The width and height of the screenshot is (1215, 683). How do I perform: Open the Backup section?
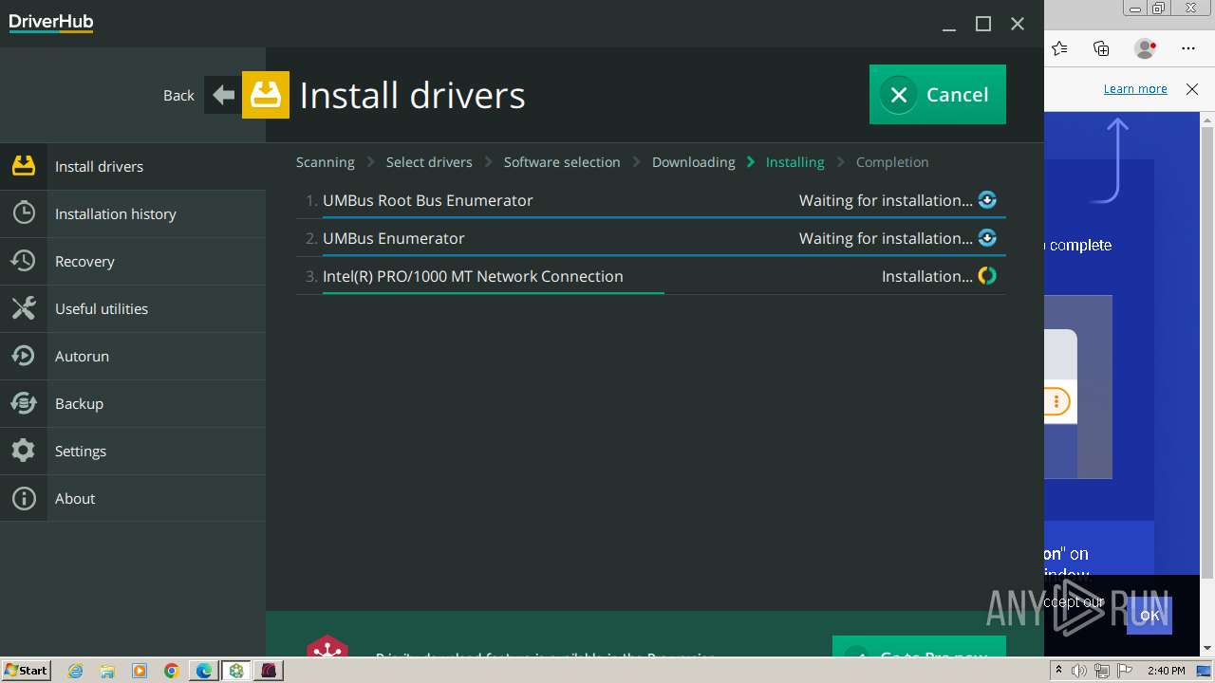point(133,403)
